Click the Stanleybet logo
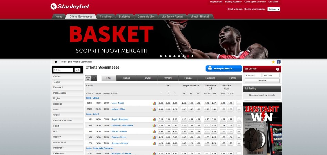Screen dimensions: 327x155 pos(66,6)
